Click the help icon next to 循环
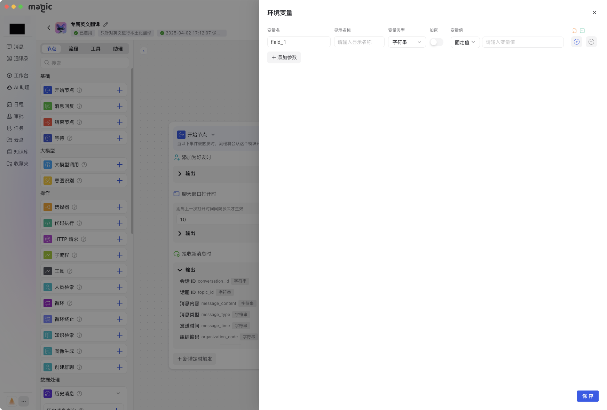This screenshot has height=410, width=607. click(70, 303)
